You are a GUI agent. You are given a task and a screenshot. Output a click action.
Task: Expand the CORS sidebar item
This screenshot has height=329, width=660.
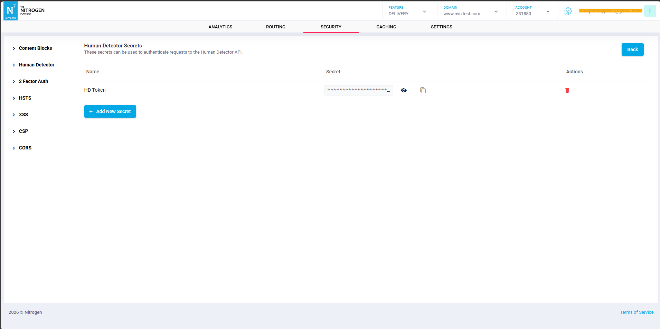click(x=22, y=148)
